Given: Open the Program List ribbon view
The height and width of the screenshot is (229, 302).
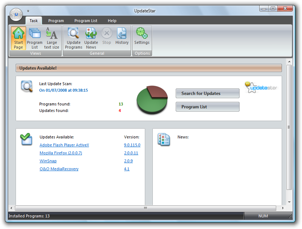Looking at the screenshot, I should [35, 38].
